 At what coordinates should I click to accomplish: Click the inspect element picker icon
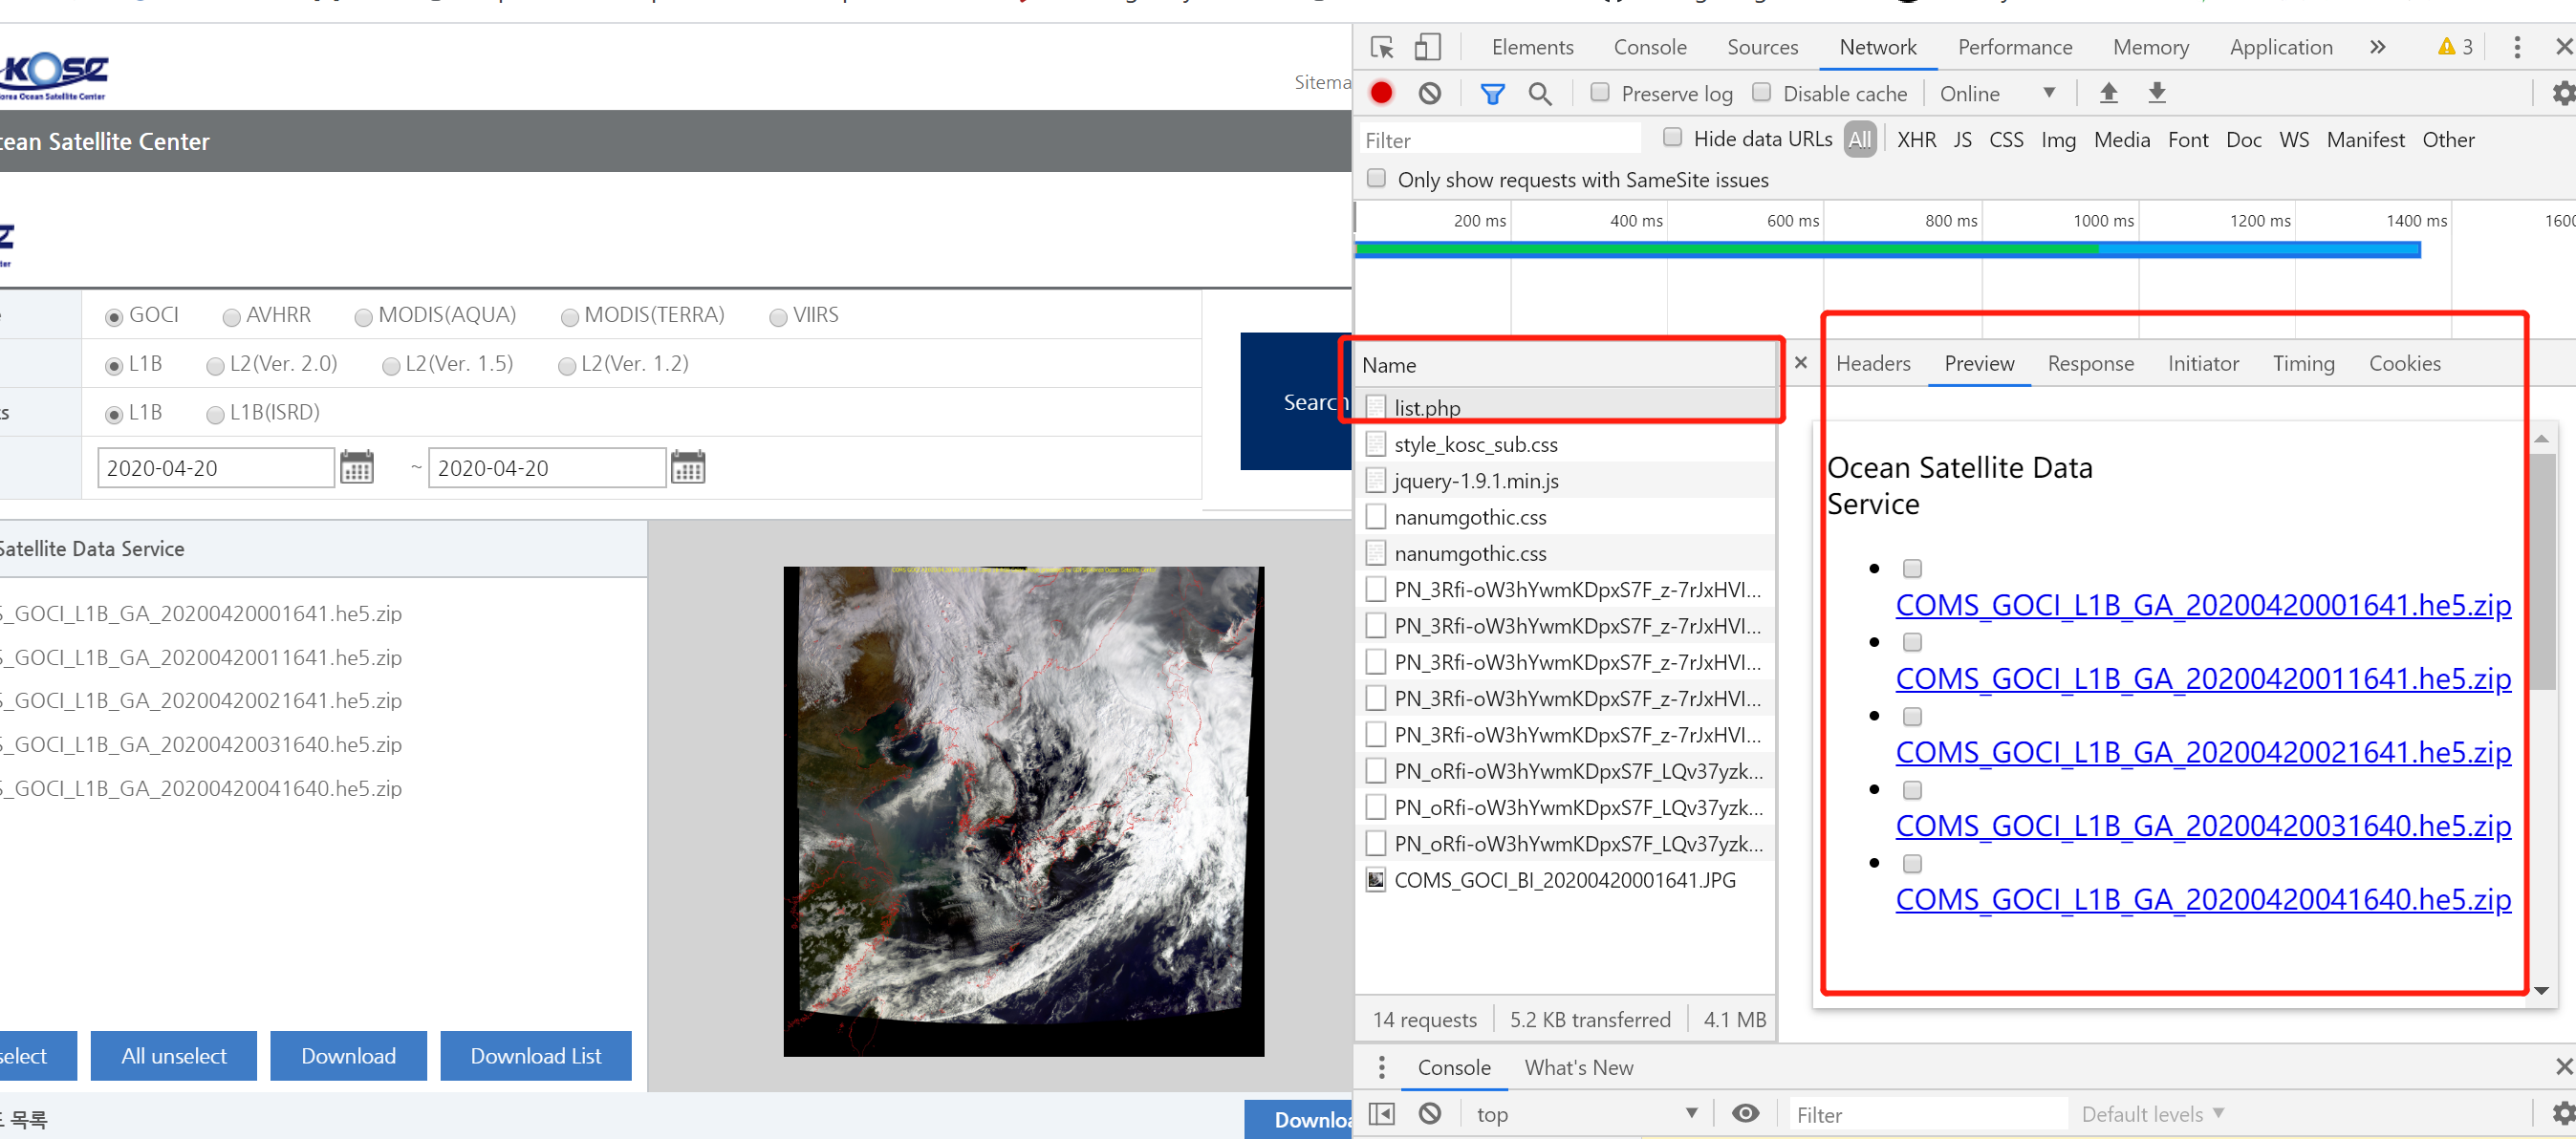[x=1381, y=47]
